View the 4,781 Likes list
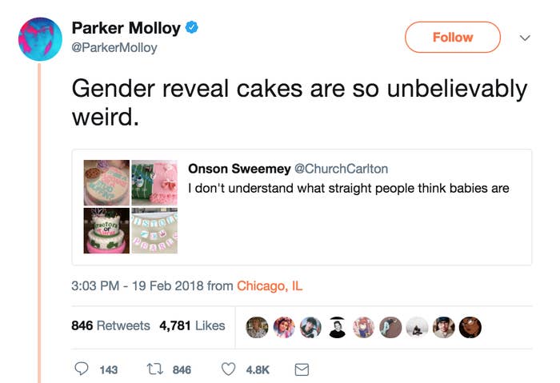560x383 pixels. [x=193, y=325]
